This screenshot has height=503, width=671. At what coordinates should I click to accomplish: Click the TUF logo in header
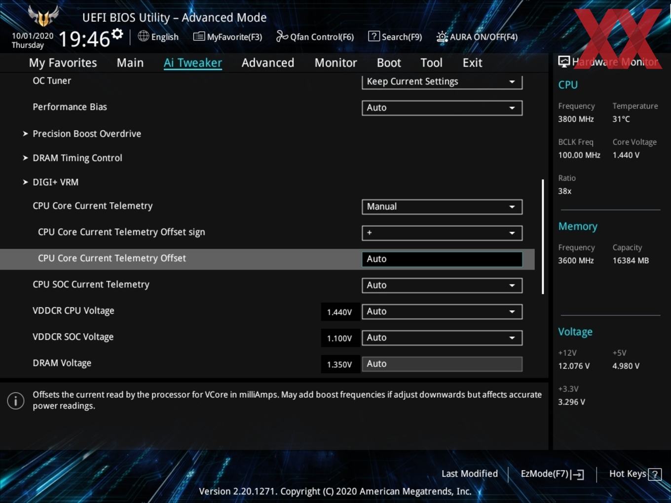coord(43,16)
